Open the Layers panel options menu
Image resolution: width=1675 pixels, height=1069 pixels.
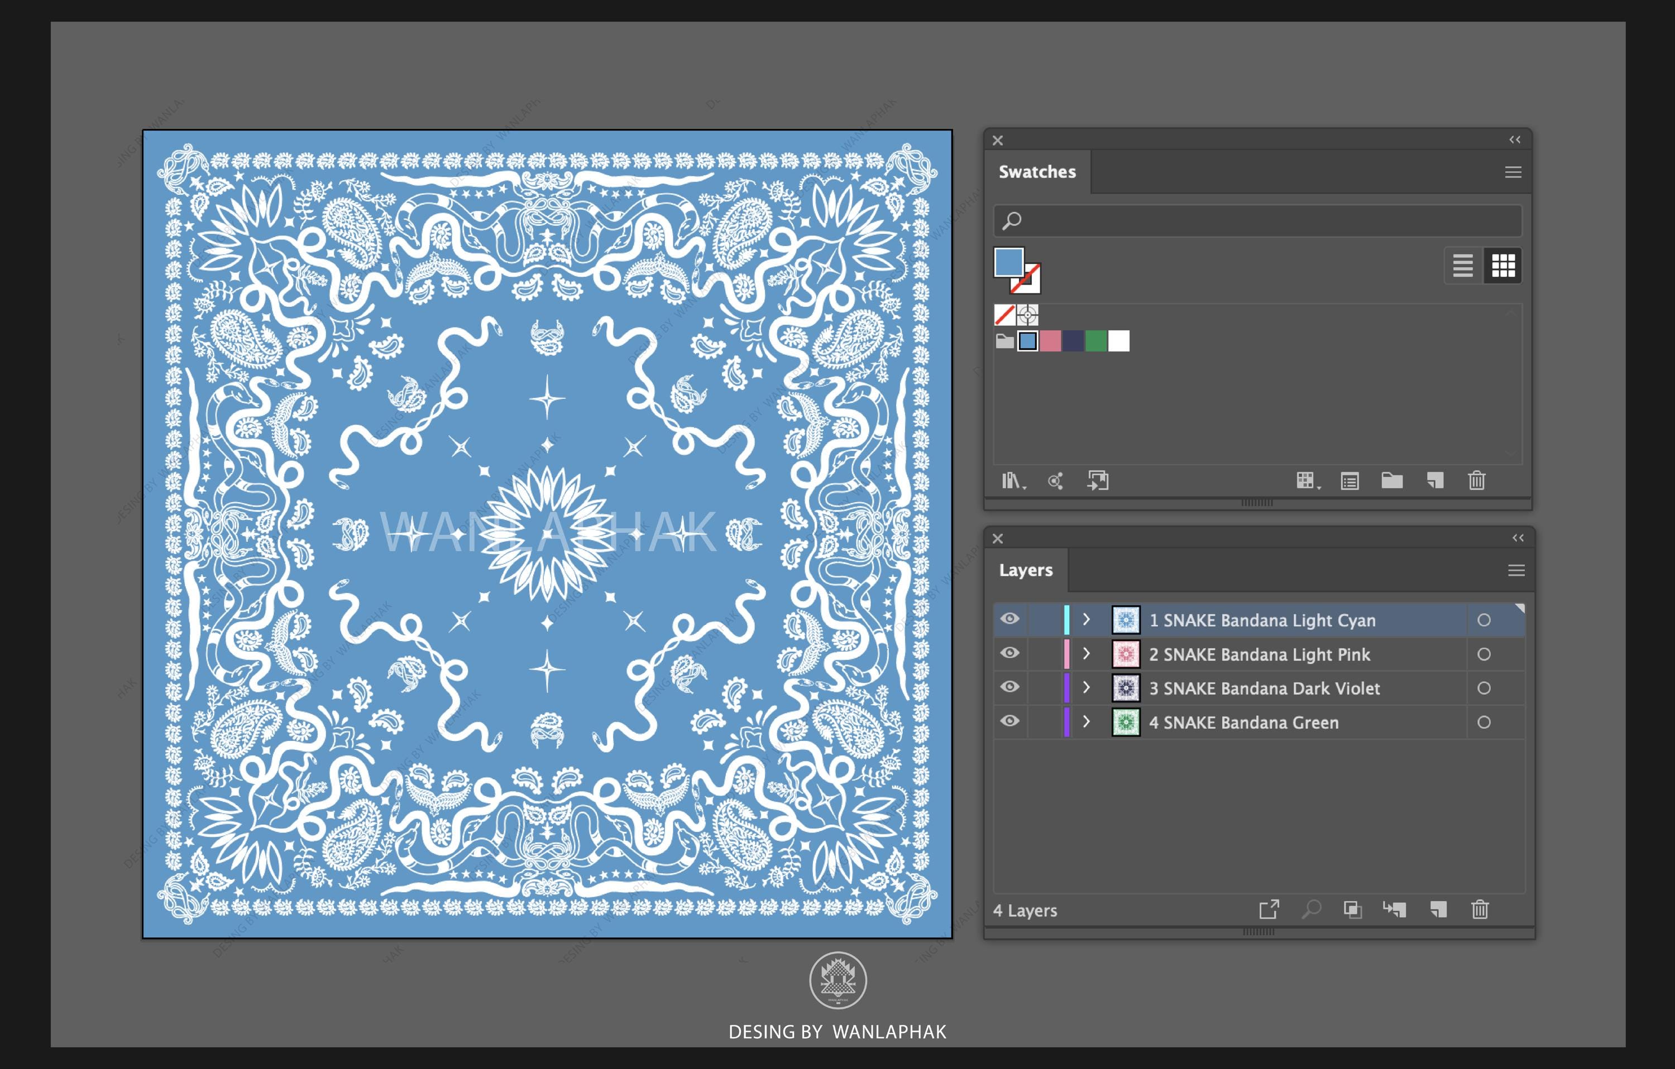click(x=1516, y=571)
